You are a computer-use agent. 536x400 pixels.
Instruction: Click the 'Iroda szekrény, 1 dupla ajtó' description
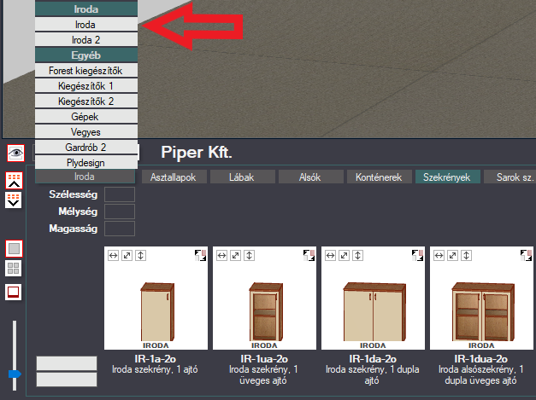coord(372,374)
